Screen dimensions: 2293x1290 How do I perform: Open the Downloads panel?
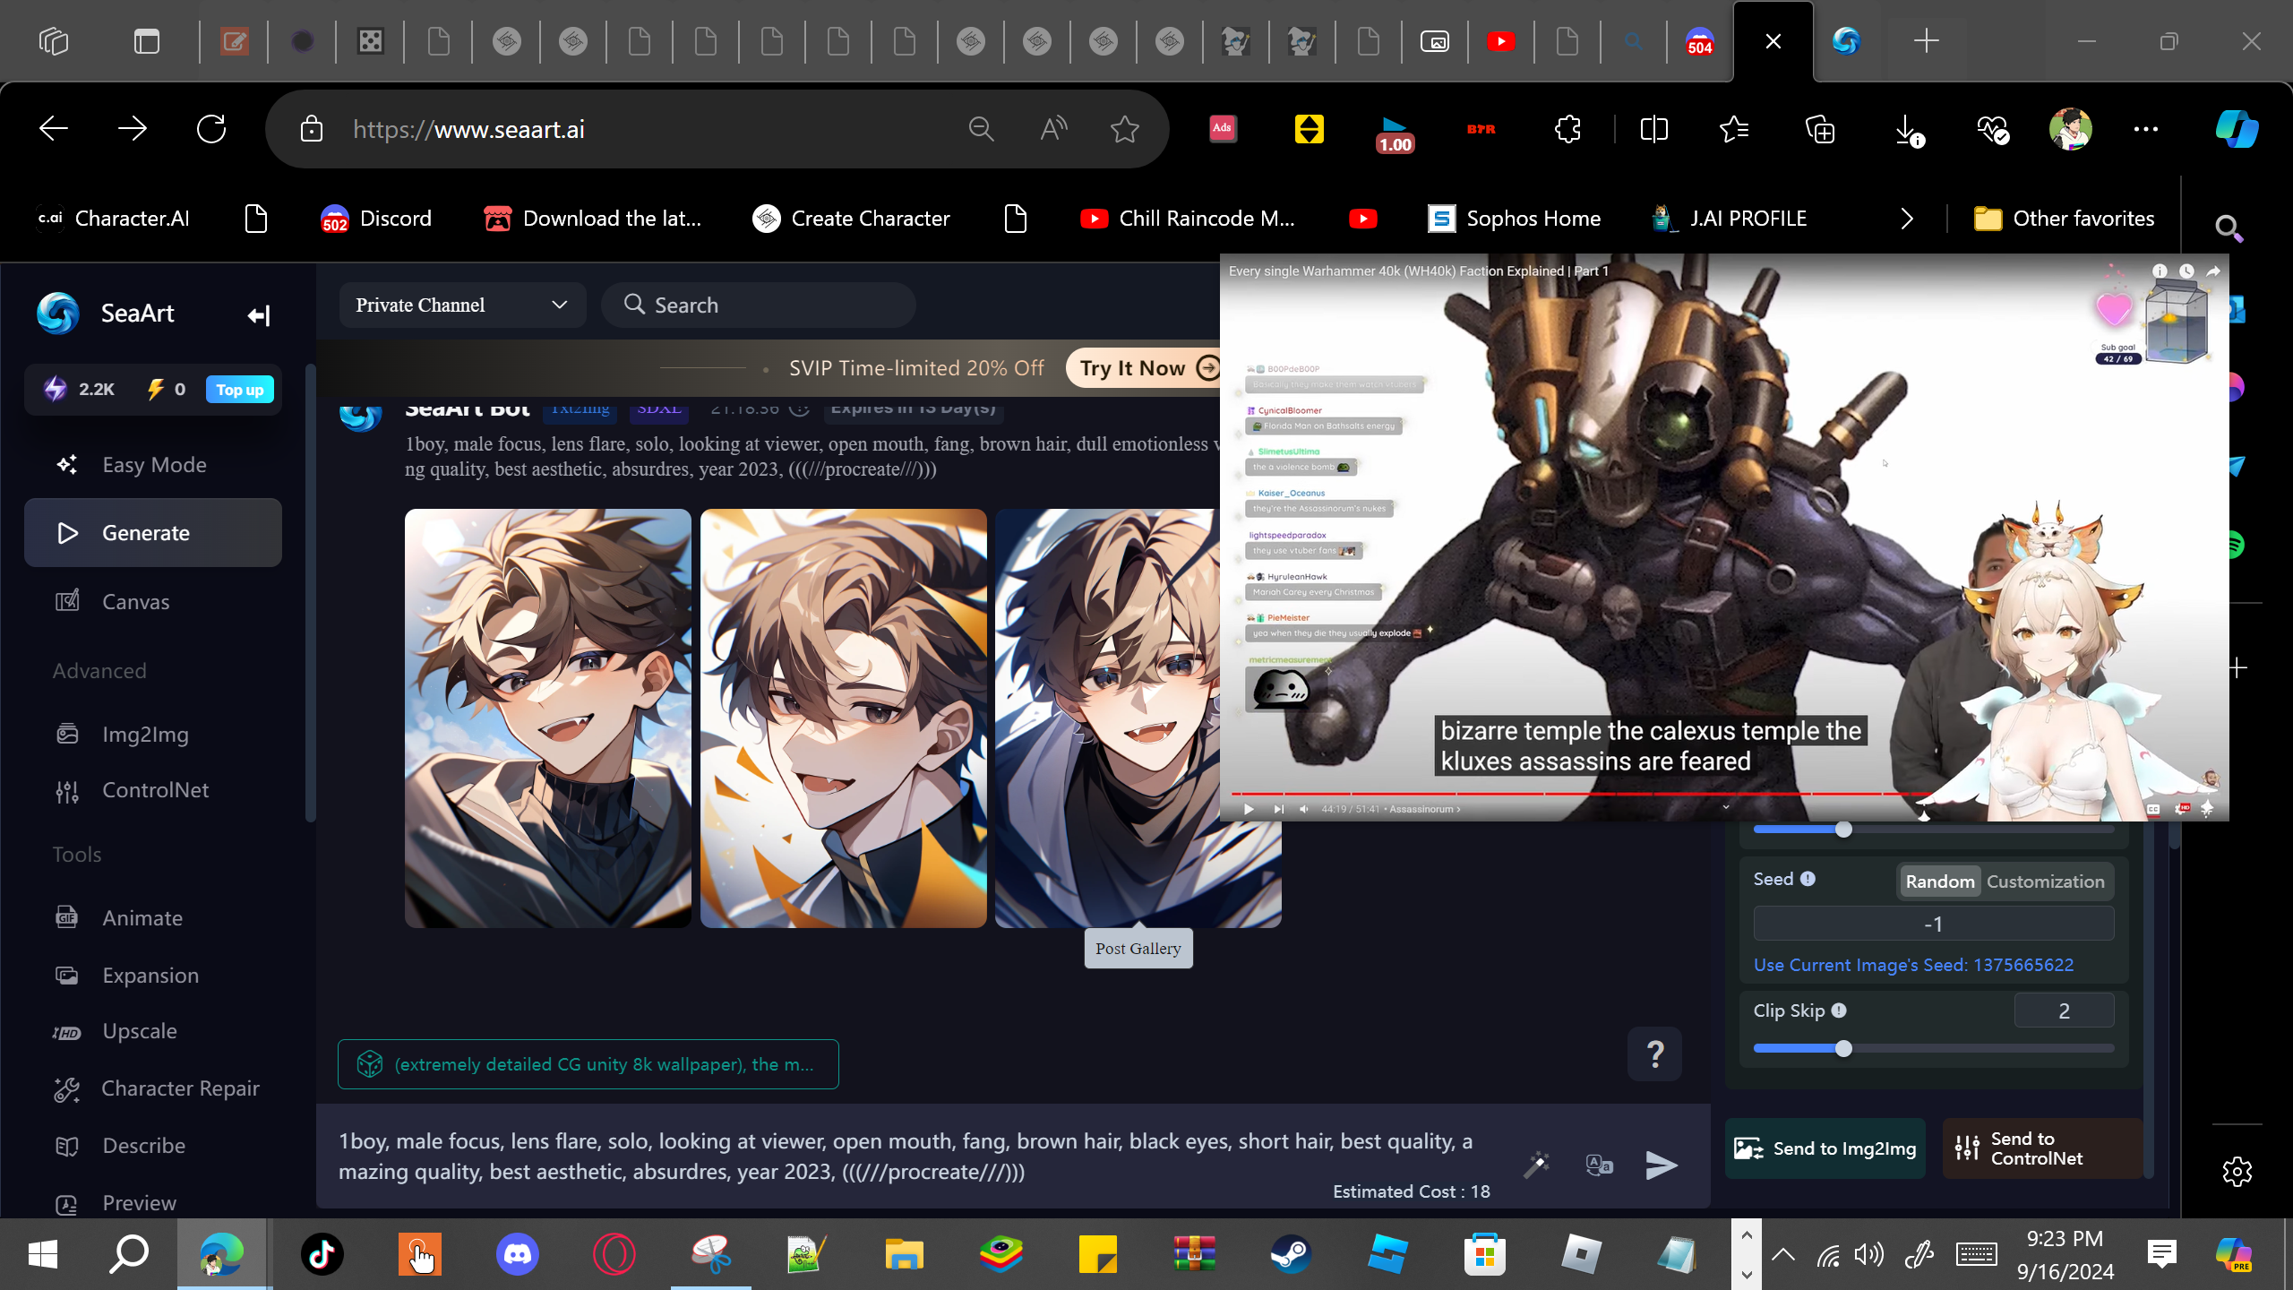tap(1908, 129)
